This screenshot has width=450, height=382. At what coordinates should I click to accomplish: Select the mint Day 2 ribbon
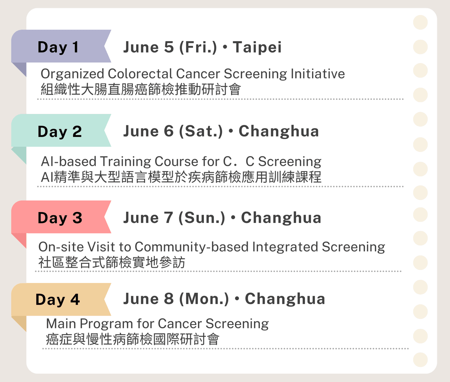tap(59, 131)
